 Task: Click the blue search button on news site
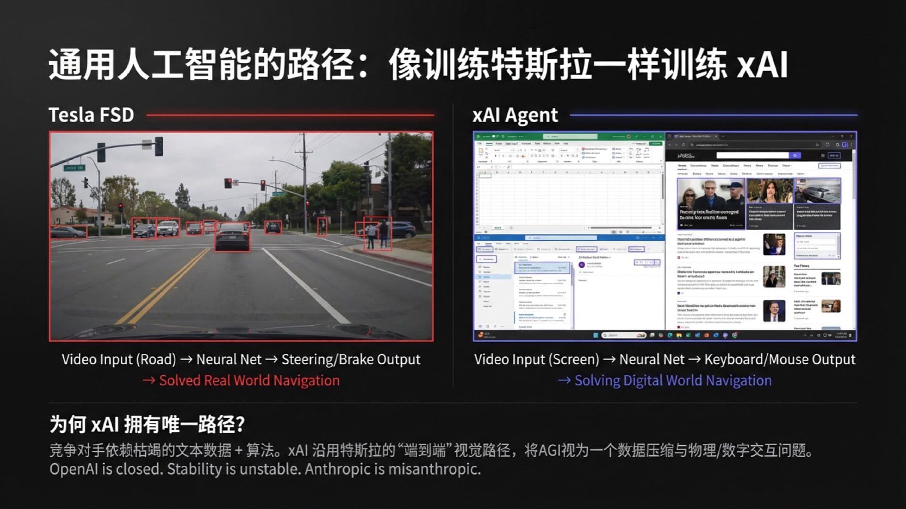pyautogui.click(x=795, y=156)
